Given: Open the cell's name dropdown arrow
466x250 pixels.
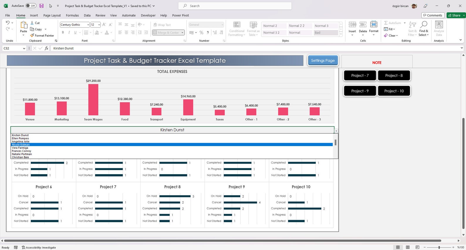Looking at the screenshot, I should pyautogui.click(x=336, y=131).
